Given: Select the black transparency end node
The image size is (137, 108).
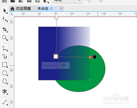Looking at the screenshot, I should (x=94, y=57).
